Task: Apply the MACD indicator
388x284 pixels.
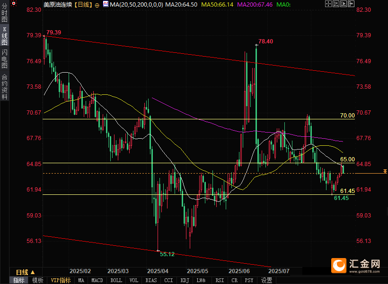Action: point(97,280)
